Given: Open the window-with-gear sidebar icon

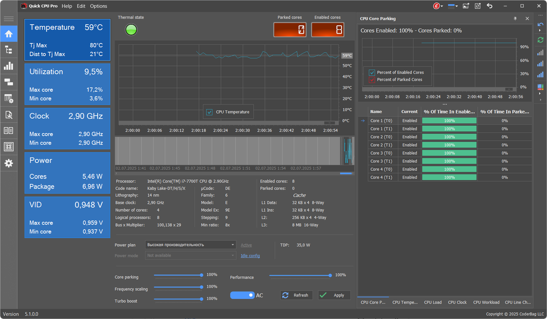Looking at the screenshot, I should coord(8,98).
